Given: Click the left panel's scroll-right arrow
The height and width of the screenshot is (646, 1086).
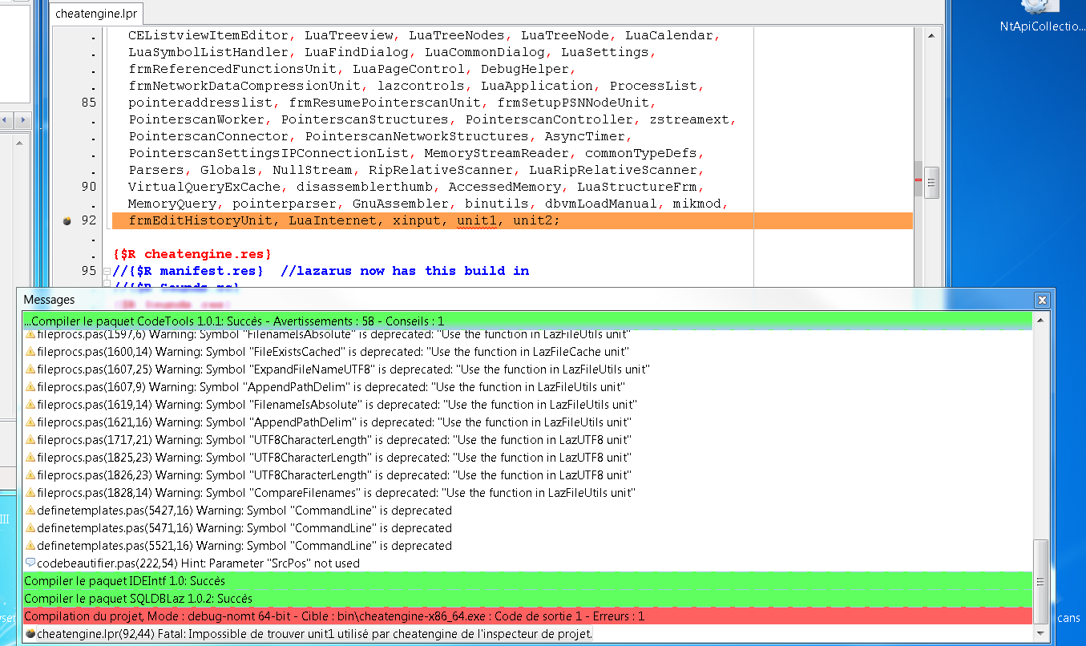Looking at the screenshot, I should pyautogui.click(x=23, y=120).
